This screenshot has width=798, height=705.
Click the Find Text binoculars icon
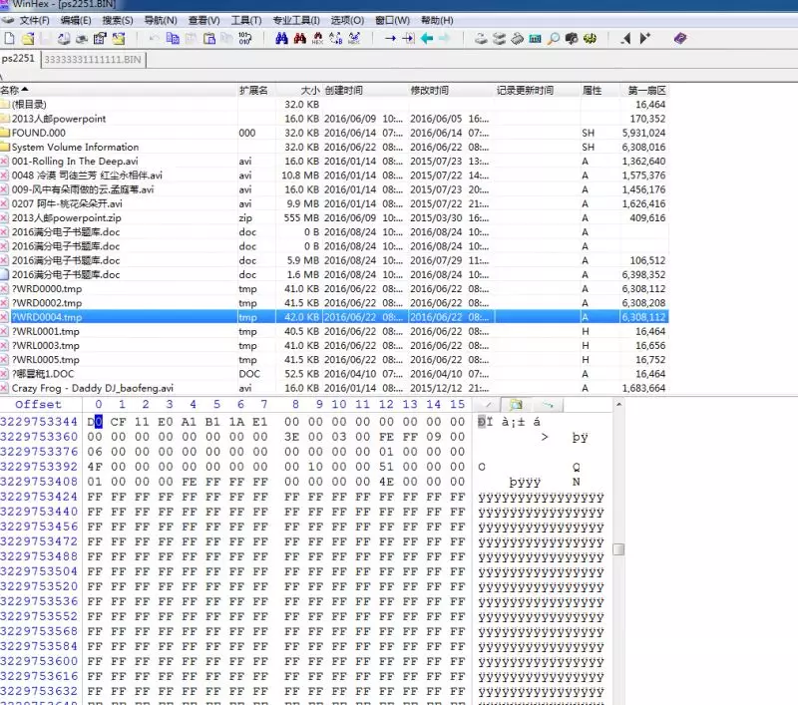coord(281,39)
